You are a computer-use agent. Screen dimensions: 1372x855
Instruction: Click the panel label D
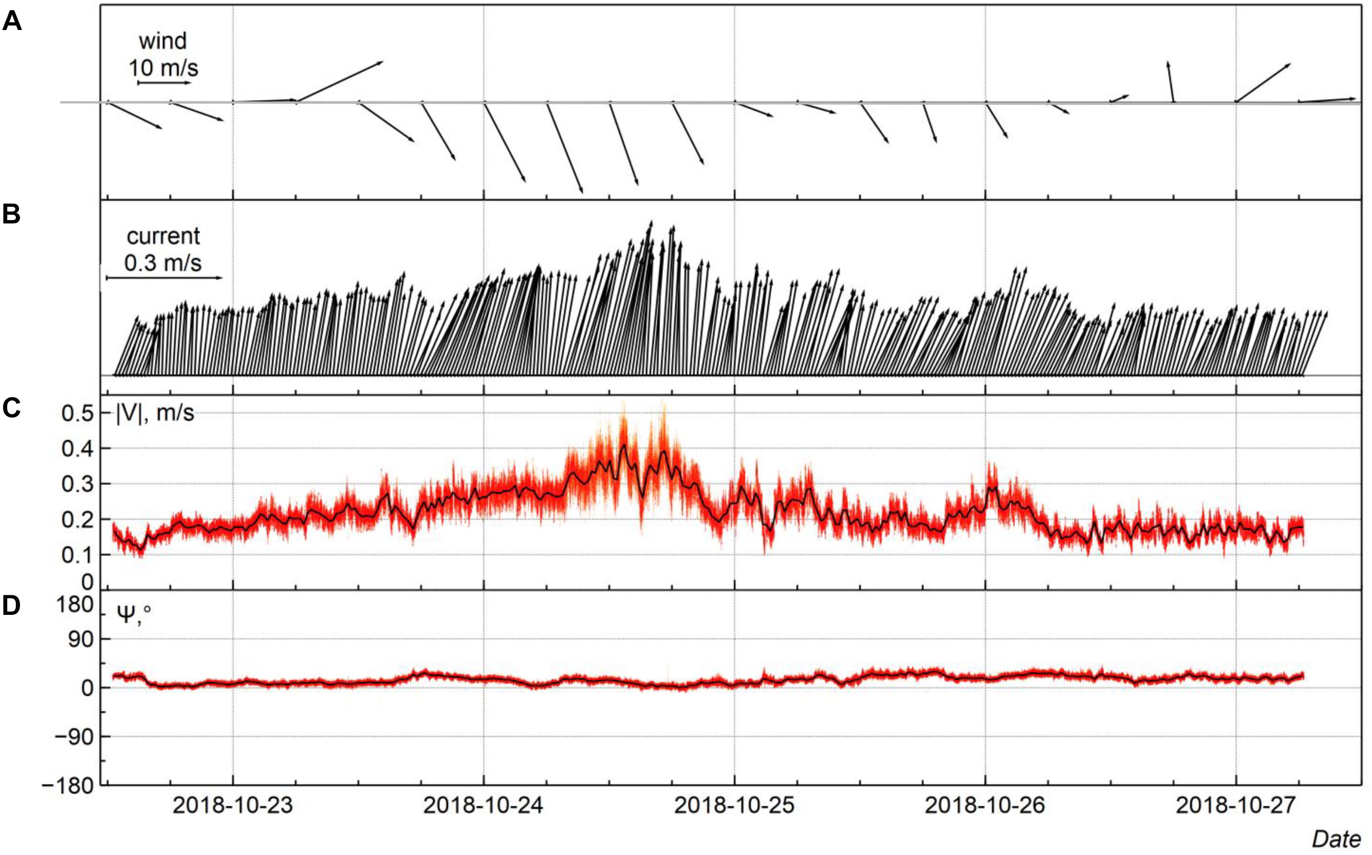tap(11, 605)
